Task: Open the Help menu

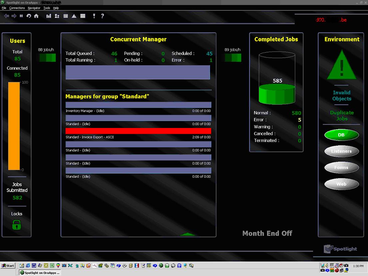Action: click(56, 8)
